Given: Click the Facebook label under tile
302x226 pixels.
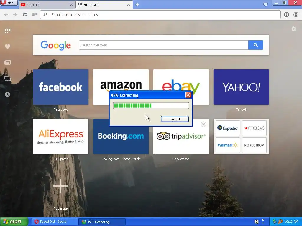Looking at the screenshot, I should (60, 109).
